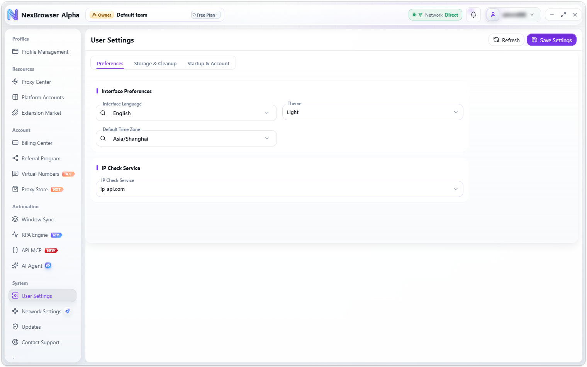Click the Updates shield icon
The image size is (587, 367).
(x=15, y=326)
